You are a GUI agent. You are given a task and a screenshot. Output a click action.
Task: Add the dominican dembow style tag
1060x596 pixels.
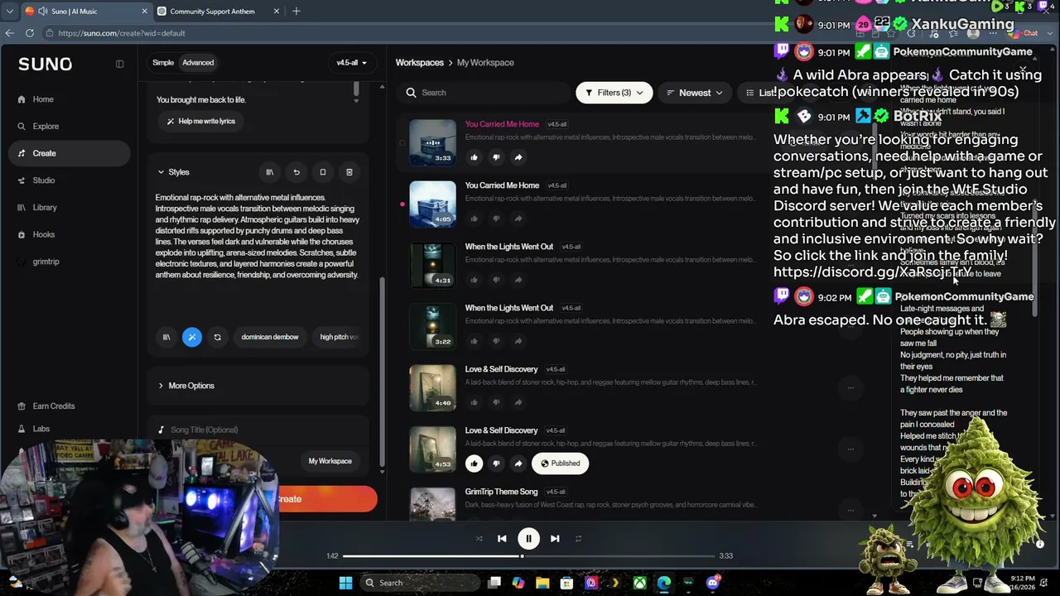270,337
